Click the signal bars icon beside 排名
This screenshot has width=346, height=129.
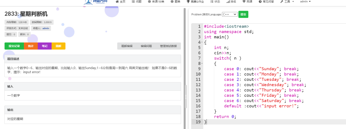228,2
